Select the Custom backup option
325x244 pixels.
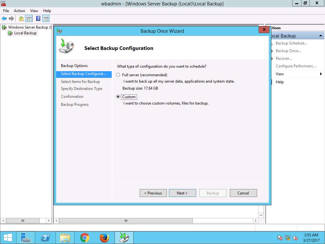click(x=118, y=97)
